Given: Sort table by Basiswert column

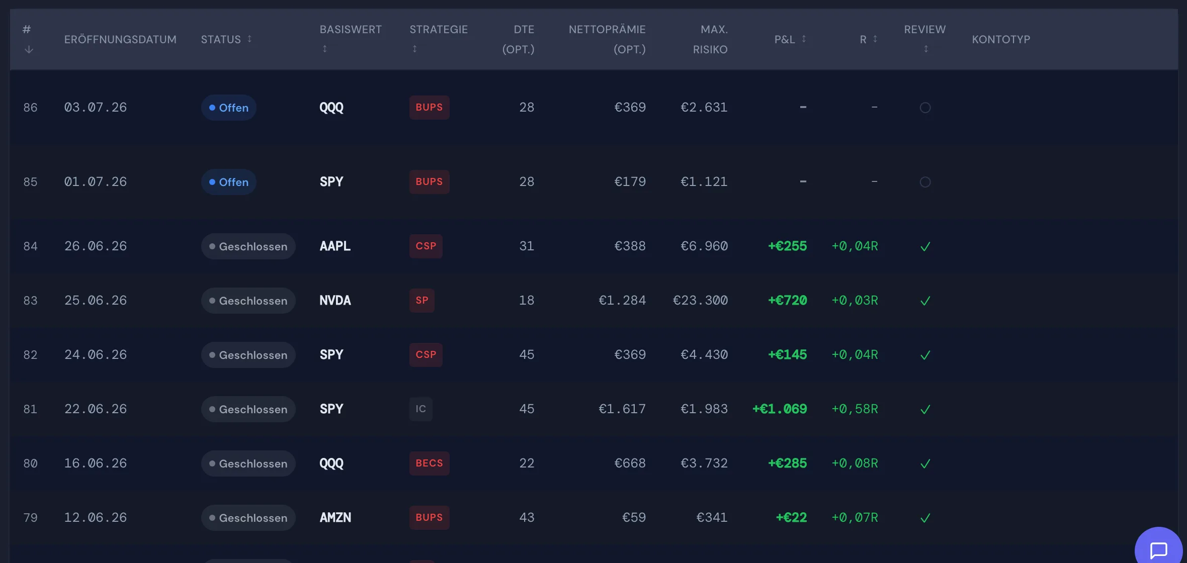Looking at the screenshot, I should click(325, 49).
